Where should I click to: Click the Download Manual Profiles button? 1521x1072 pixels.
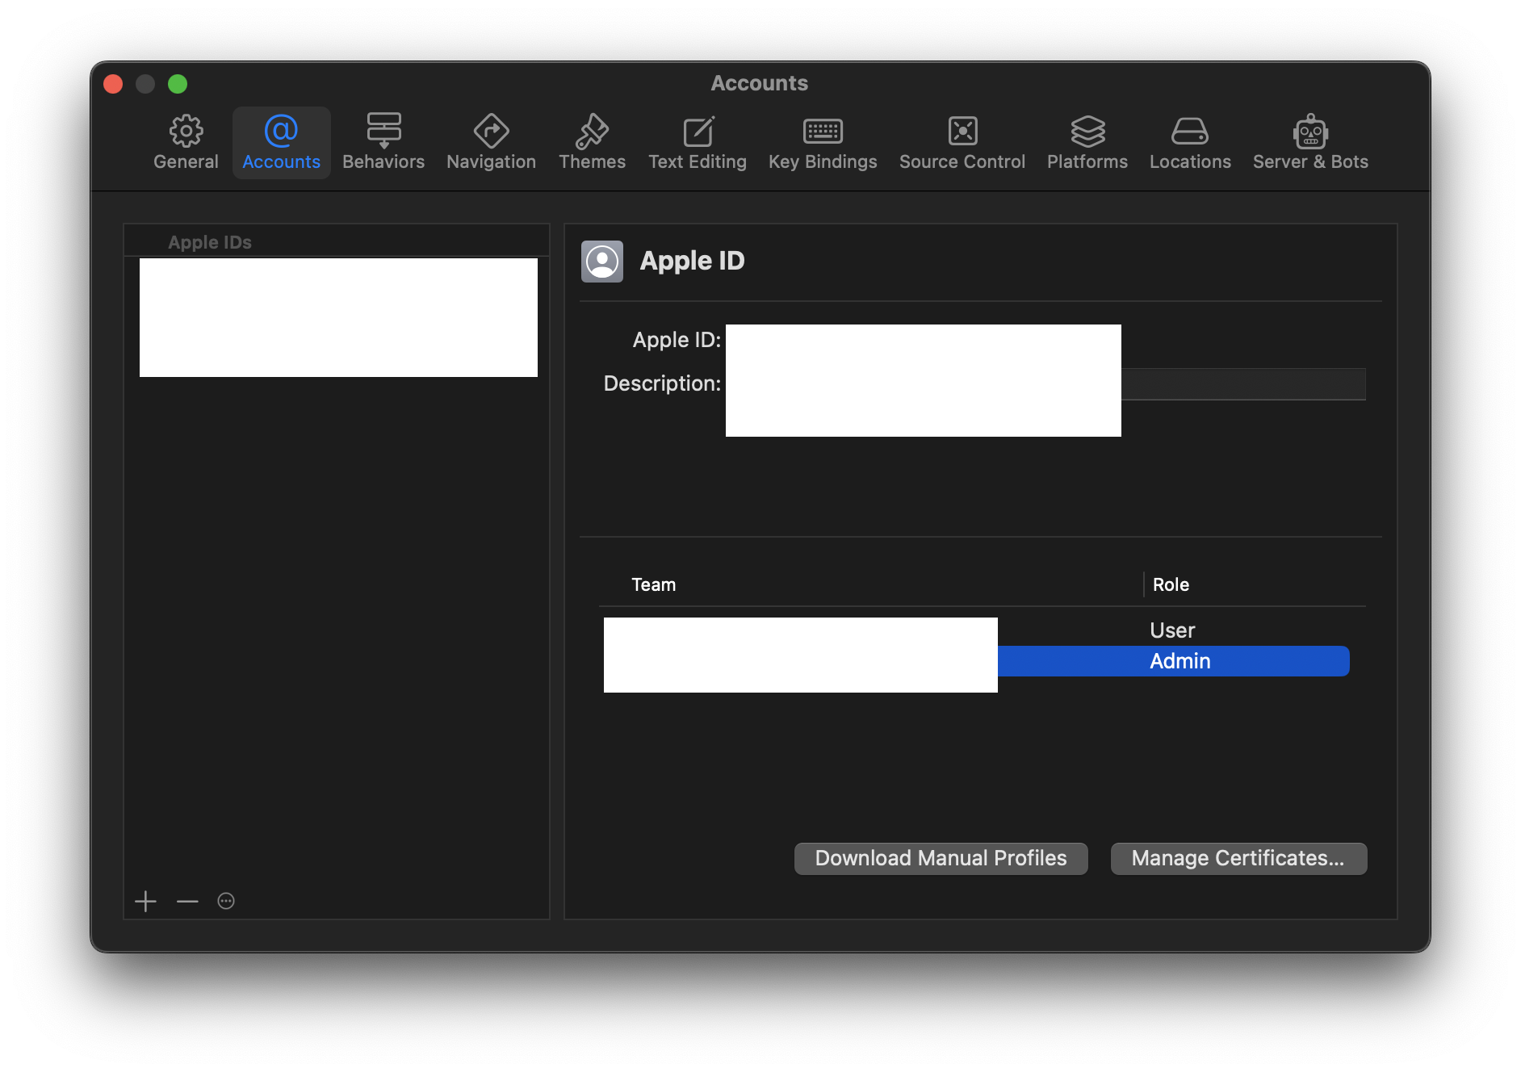click(941, 858)
